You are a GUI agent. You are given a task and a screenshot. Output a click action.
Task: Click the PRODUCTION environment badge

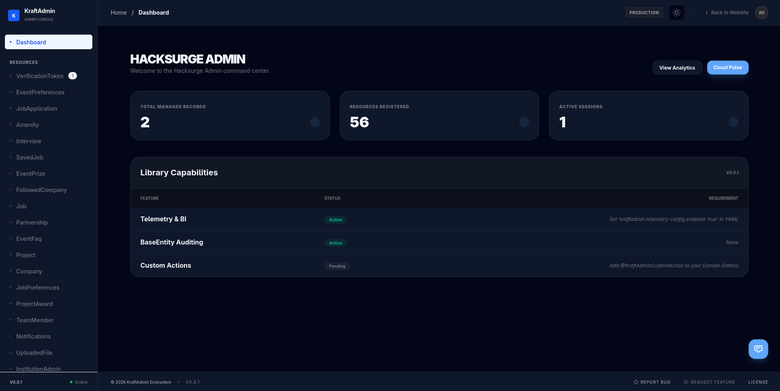[644, 13]
